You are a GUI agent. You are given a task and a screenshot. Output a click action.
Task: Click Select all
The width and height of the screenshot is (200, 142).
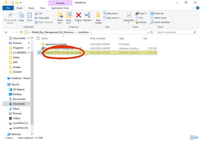tap(157, 13)
